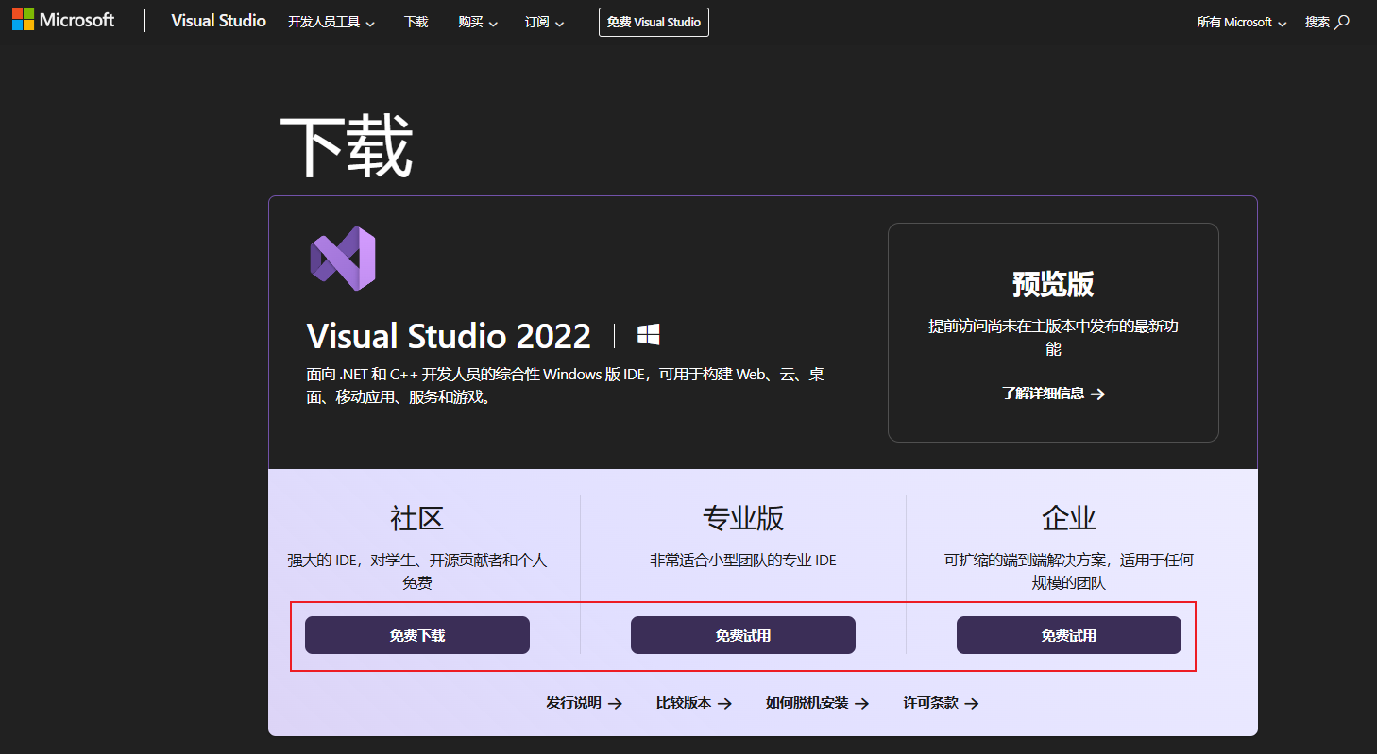Open the 下载 navigation menu item

coord(416,22)
